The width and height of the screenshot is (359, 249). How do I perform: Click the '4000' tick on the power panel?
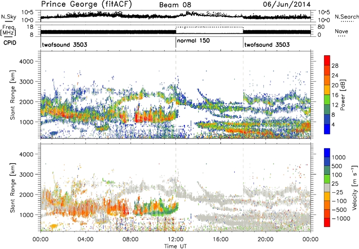click(x=26, y=62)
